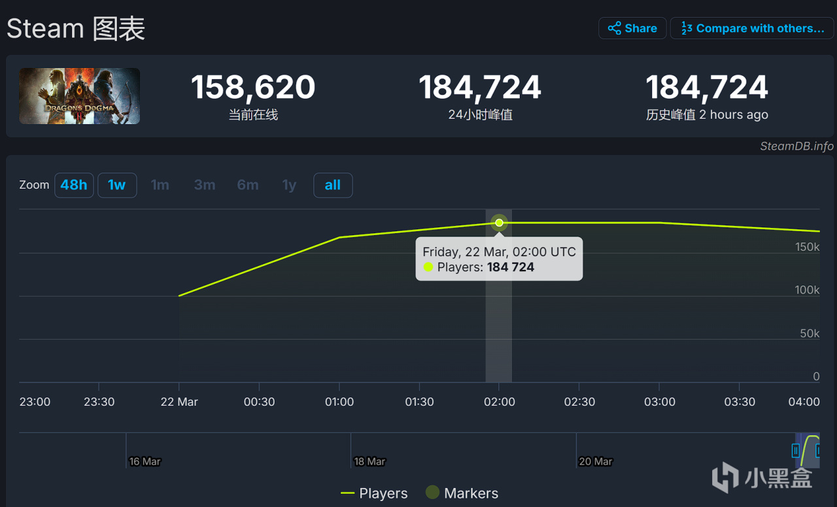The image size is (837, 507).
Task: Click the 22 Mar x-axis label
Action: coord(179,402)
